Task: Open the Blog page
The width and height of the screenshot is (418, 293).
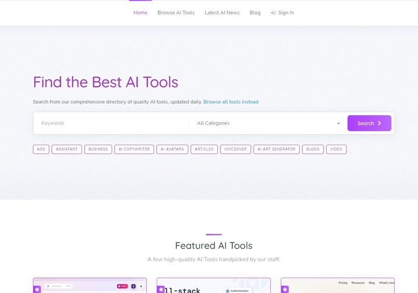Action: tap(255, 12)
